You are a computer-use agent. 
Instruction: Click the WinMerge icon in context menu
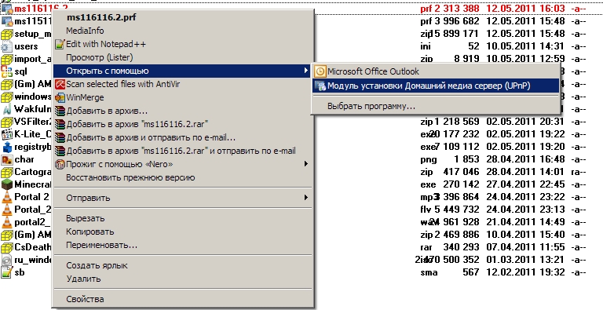tap(60, 97)
